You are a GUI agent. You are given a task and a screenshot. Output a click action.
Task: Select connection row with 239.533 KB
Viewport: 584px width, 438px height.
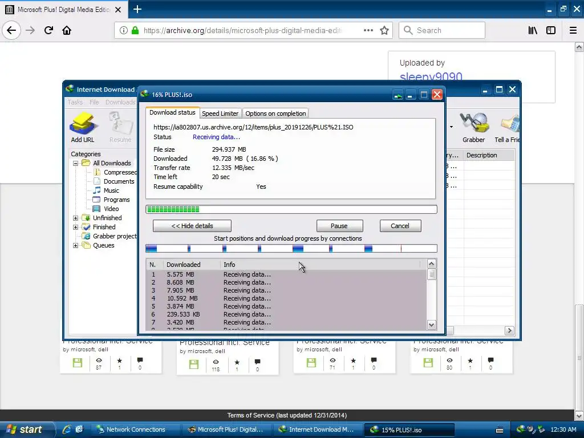(286, 314)
